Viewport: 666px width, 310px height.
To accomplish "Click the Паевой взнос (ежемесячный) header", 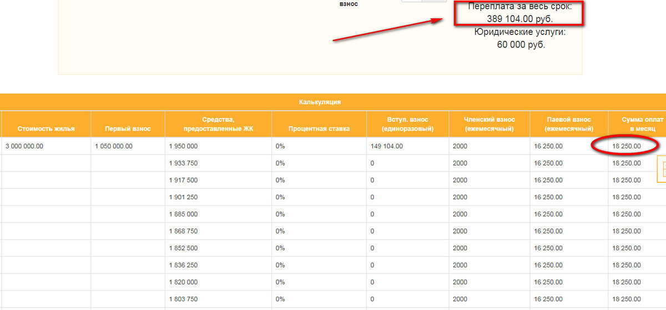I will (569, 124).
